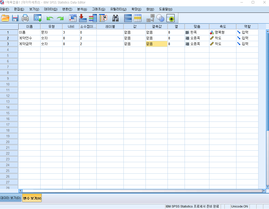Click empty label cell for 이름 row
Image resolution: width=269 pixels, height=209 pixels.
pyautogui.click(x=110, y=32)
